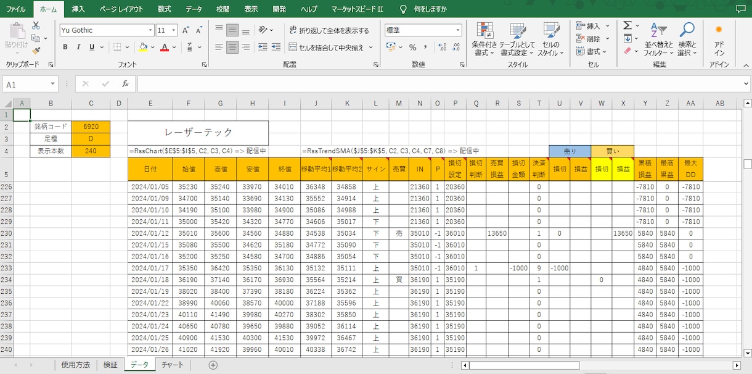Toggle align text left
The width and height of the screenshot is (752, 374).
[219, 47]
